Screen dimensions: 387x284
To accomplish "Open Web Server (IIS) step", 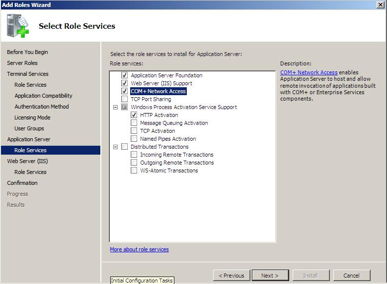I will (27, 161).
